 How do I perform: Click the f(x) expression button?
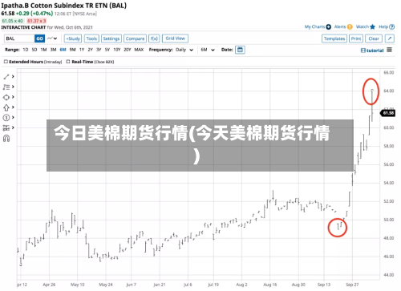[154, 38]
